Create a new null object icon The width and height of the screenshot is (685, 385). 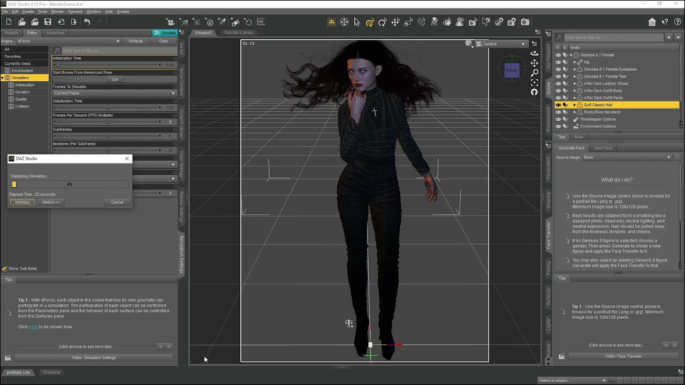248,22
